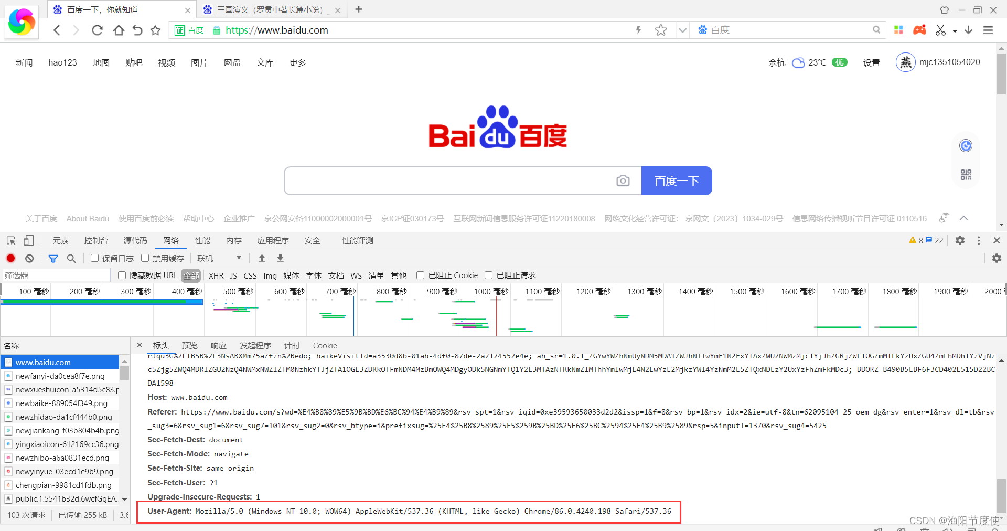This screenshot has height=531, width=1007.
Task: Open DevTools settings gear
Action: 960,240
